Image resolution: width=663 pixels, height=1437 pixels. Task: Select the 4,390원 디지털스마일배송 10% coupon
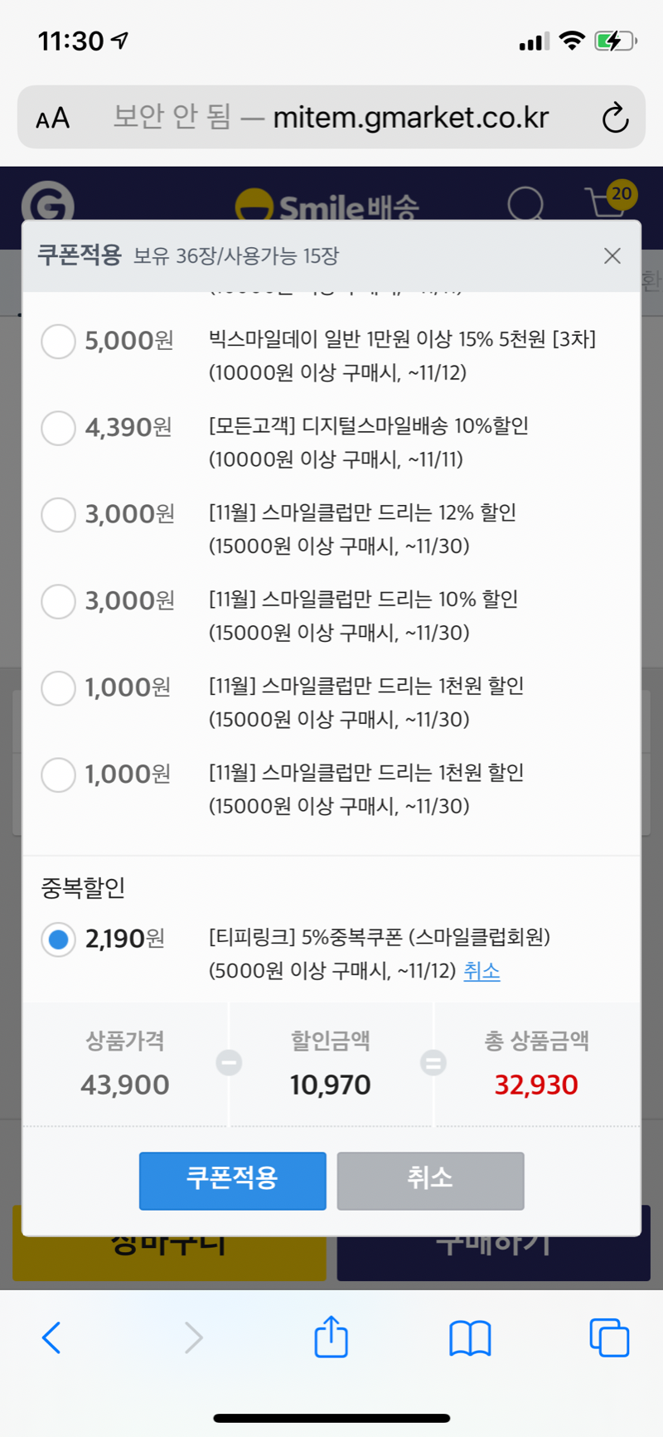click(58, 428)
